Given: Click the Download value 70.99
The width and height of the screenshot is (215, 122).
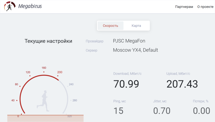Looking at the screenshot, I should [x=126, y=84].
